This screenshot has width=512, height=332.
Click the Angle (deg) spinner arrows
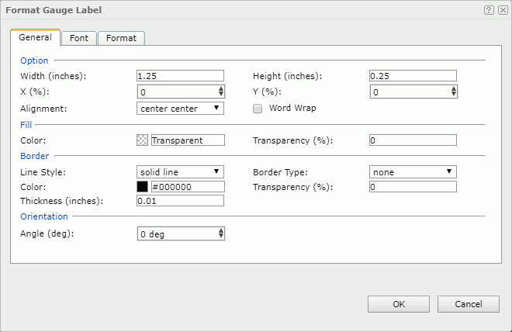(x=221, y=233)
